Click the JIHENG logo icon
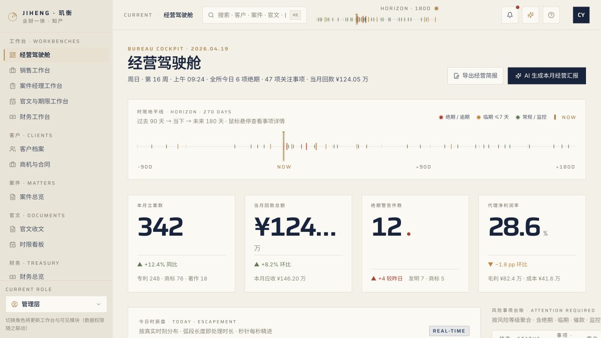This screenshot has height=338, width=601. point(13,17)
